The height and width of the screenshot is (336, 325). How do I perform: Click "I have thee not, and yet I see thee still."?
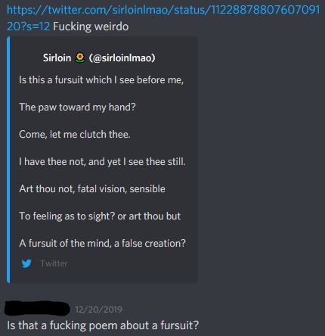click(102, 161)
